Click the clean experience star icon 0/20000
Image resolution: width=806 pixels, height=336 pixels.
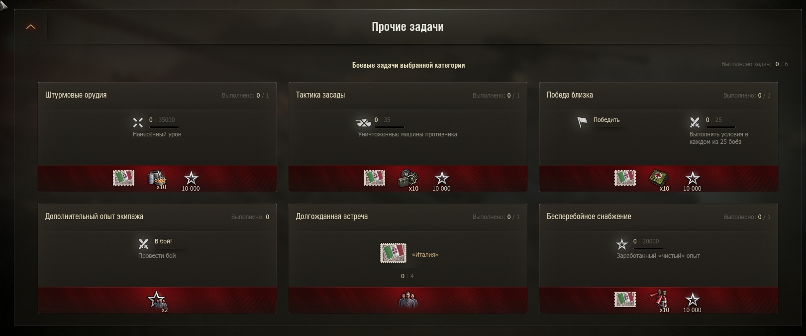click(x=621, y=244)
